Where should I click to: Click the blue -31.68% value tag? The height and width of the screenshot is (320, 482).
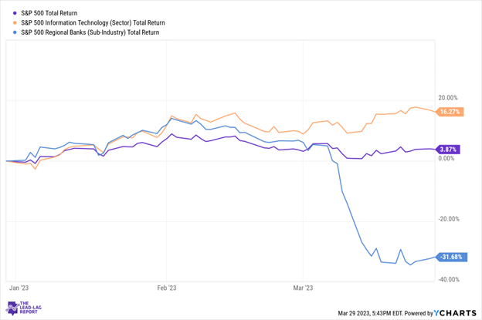[448, 257]
